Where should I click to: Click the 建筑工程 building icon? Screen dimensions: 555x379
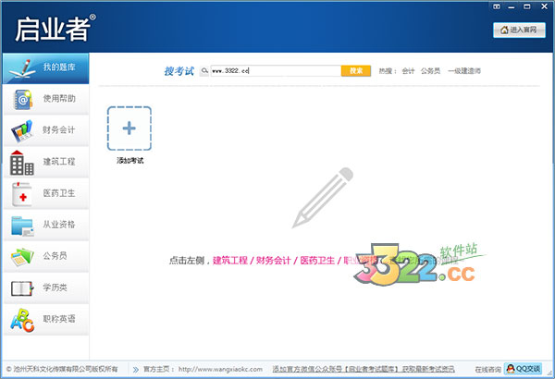coord(22,163)
